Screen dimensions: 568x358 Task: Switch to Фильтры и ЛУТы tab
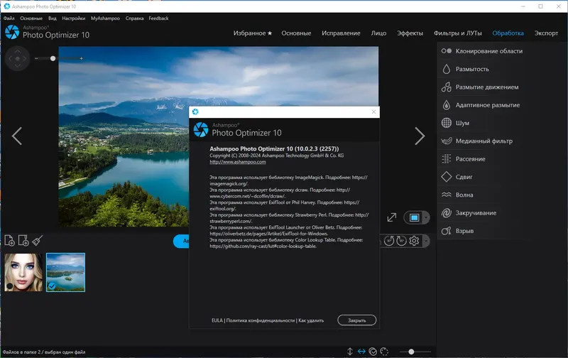pyautogui.click(x=458, y=33)
